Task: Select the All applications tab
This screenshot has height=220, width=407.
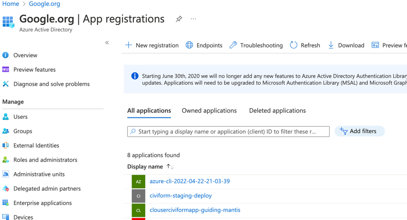Action: (149, 111)
